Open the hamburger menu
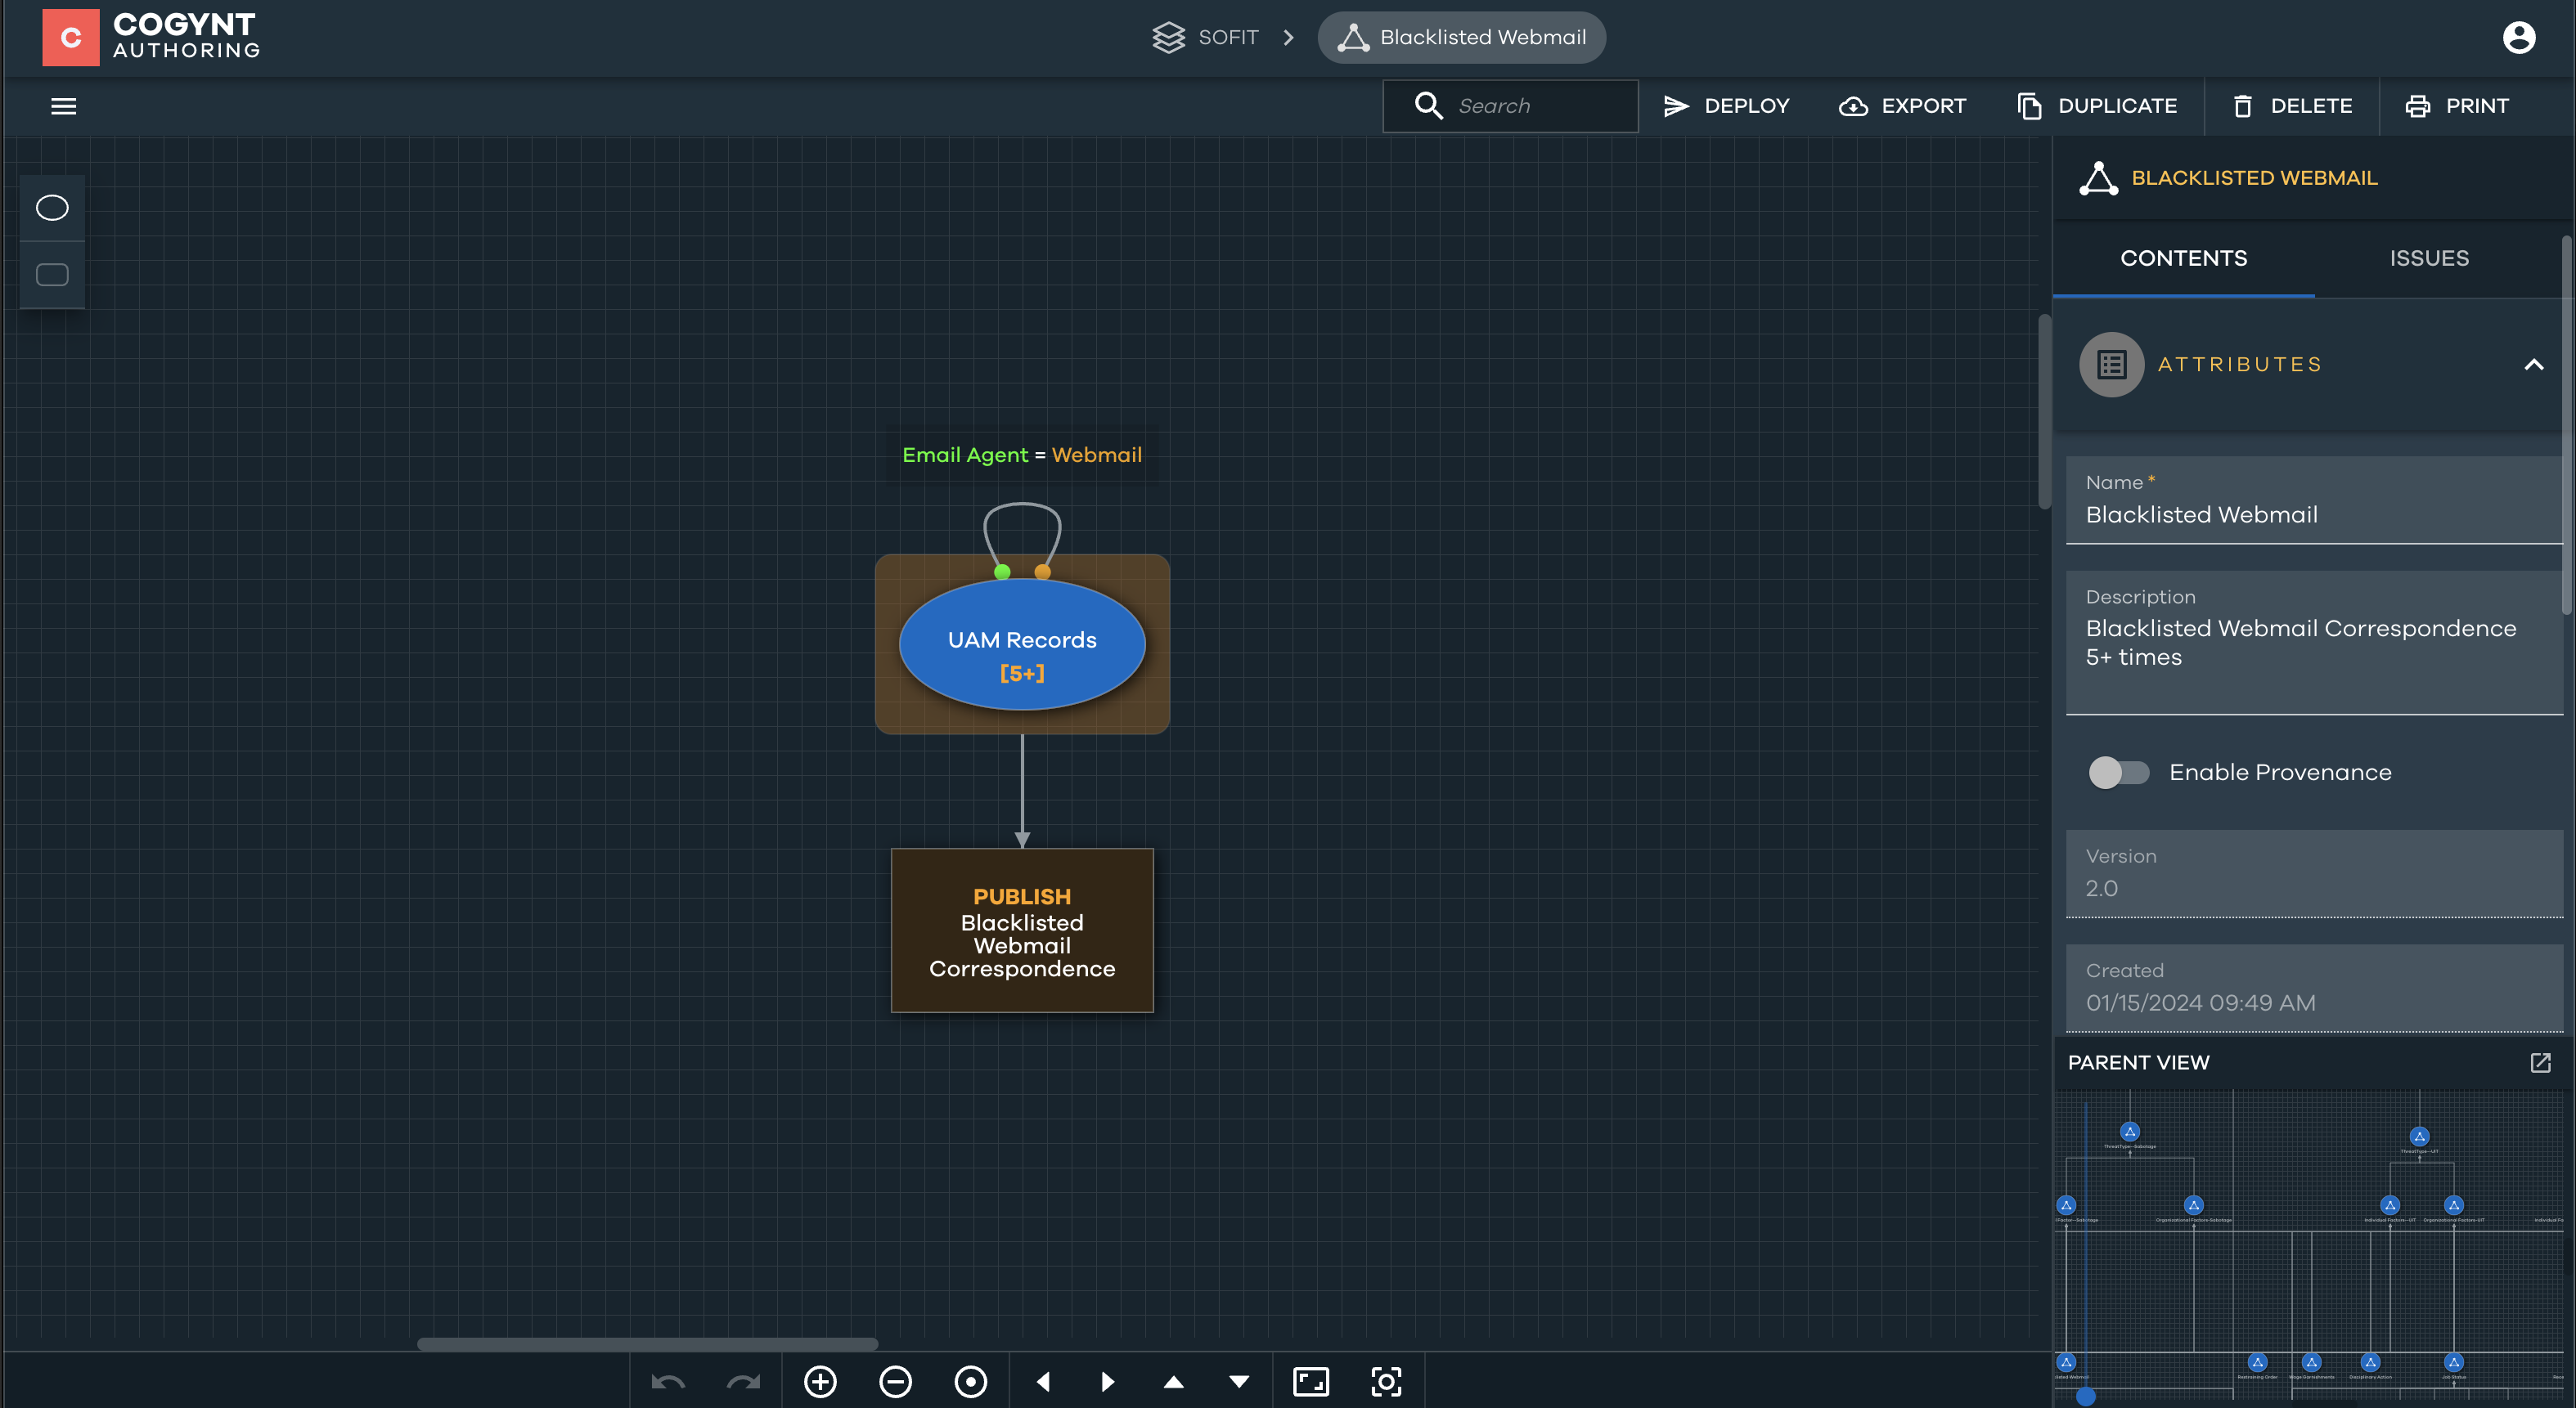The height and width of the screenshot is (1408, 2576). point(64,106)
